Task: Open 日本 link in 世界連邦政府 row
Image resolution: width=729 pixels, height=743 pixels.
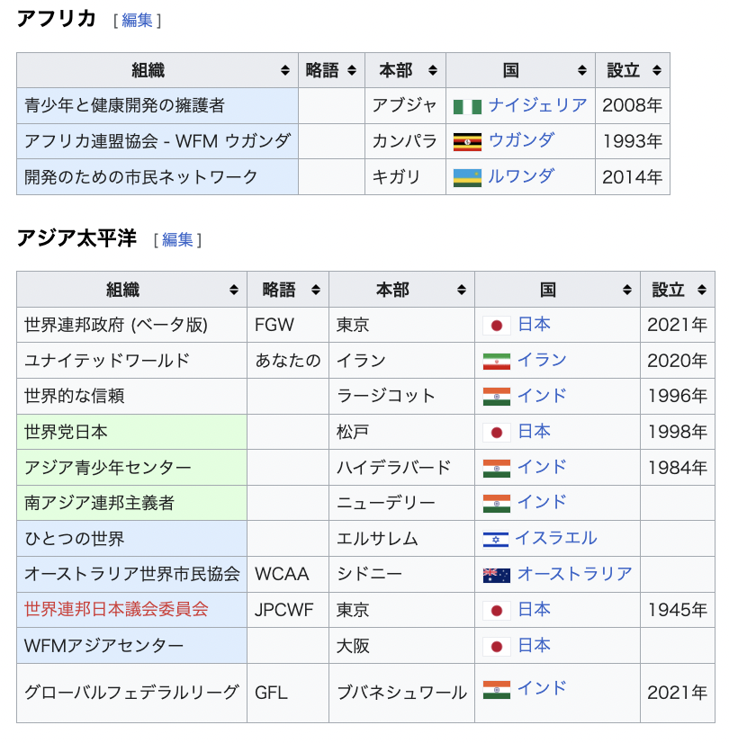Action: pos(534,324)
